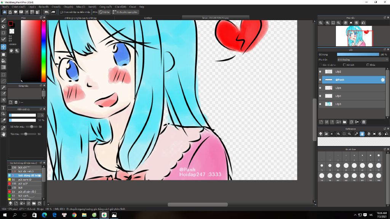The width and height of the screenshot is (390, 219).
Task: Click the Redo arrow in toolbar
Action: [53, 12]
